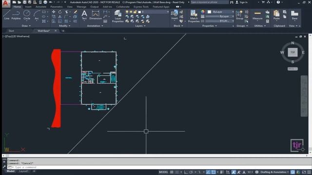
Task: Expand the Annotation panel
Action: click(x=95, y=26)
